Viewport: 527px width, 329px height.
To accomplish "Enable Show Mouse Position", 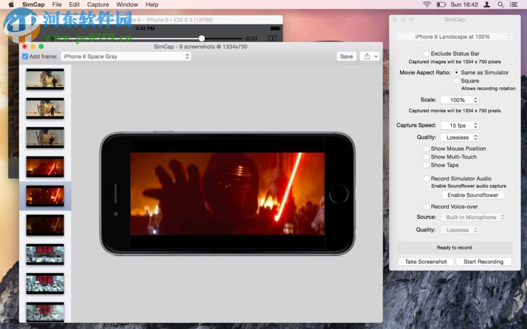I will (426, 149).
